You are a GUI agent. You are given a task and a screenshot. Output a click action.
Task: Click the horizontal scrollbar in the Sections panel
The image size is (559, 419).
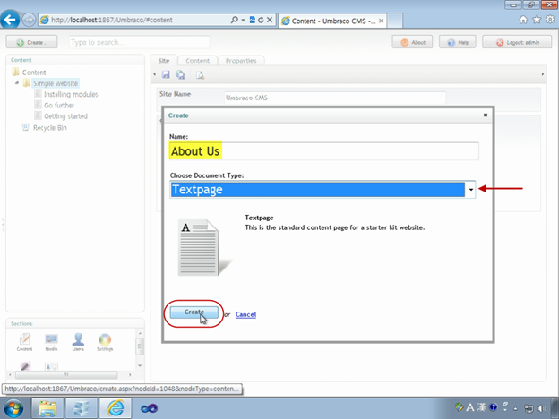(x=66, y=375)
